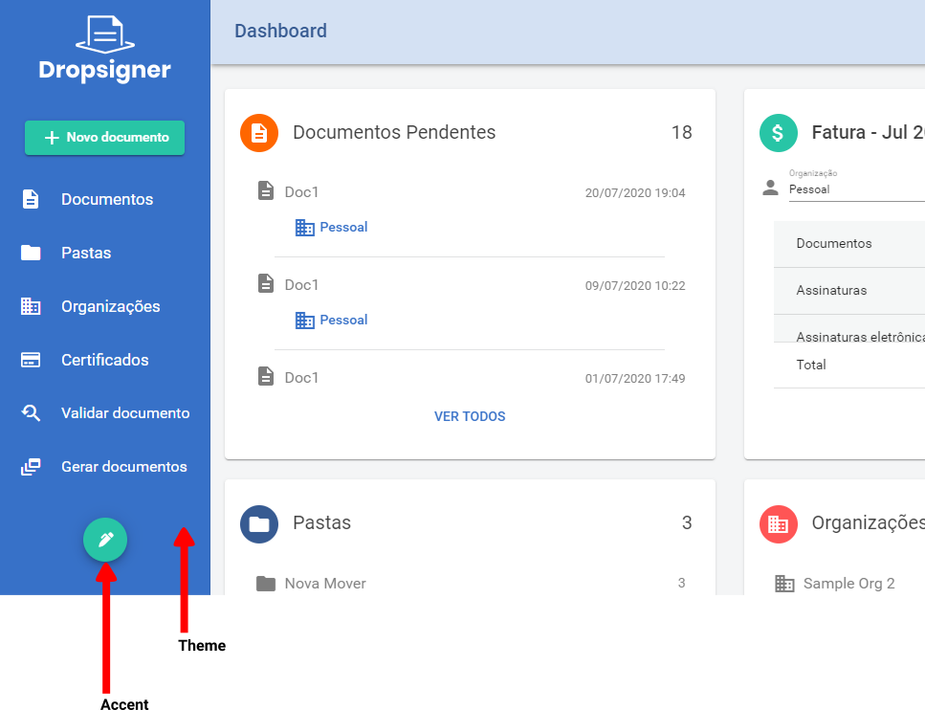Viewport: 925px width, 710px height.
Task: Click the VER TODOS link
Action: [x=470, y=416]
